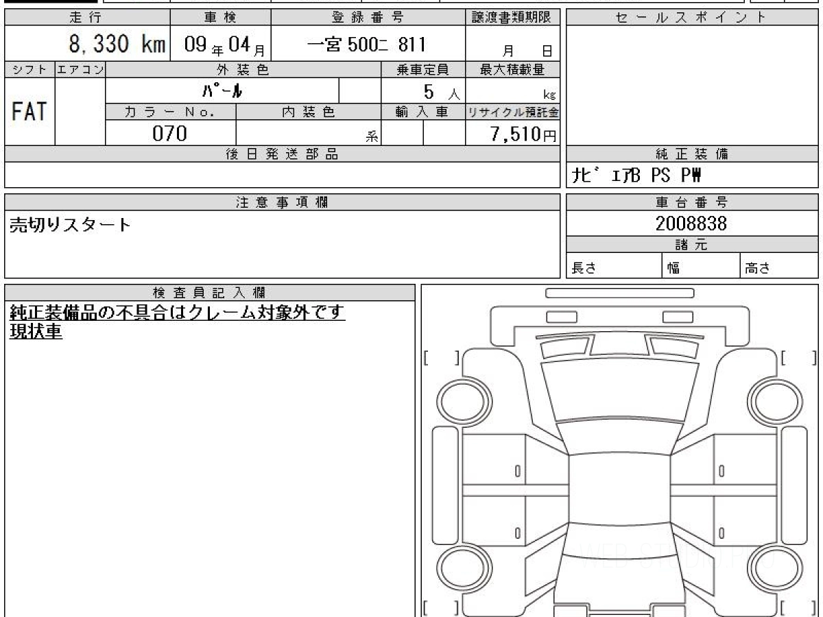823x617 pixels.
Task: Select registration number 一宮 500こ 811
Action: coord(367,45)
